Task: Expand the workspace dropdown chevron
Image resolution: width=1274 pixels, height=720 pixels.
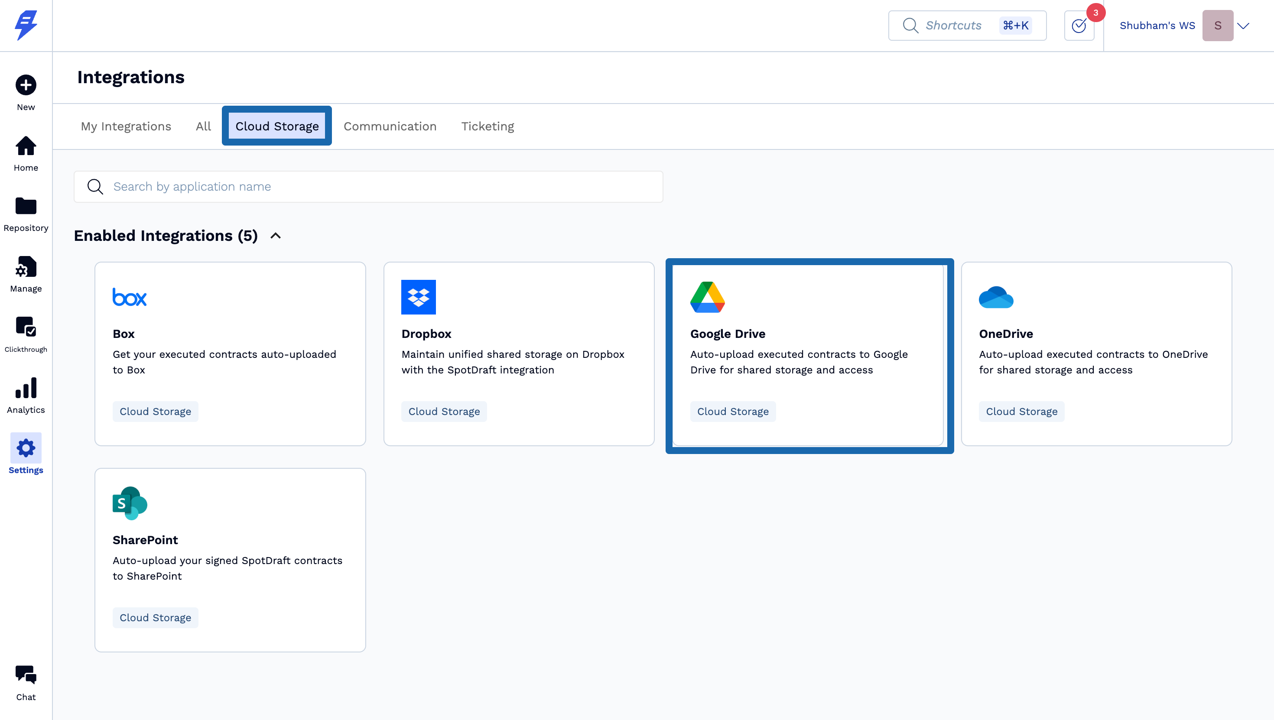Action: coord(1243,26)
